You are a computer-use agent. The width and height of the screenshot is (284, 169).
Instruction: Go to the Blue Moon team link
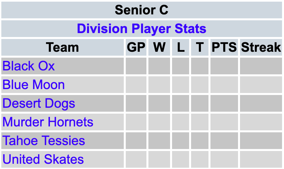(33, 85)
